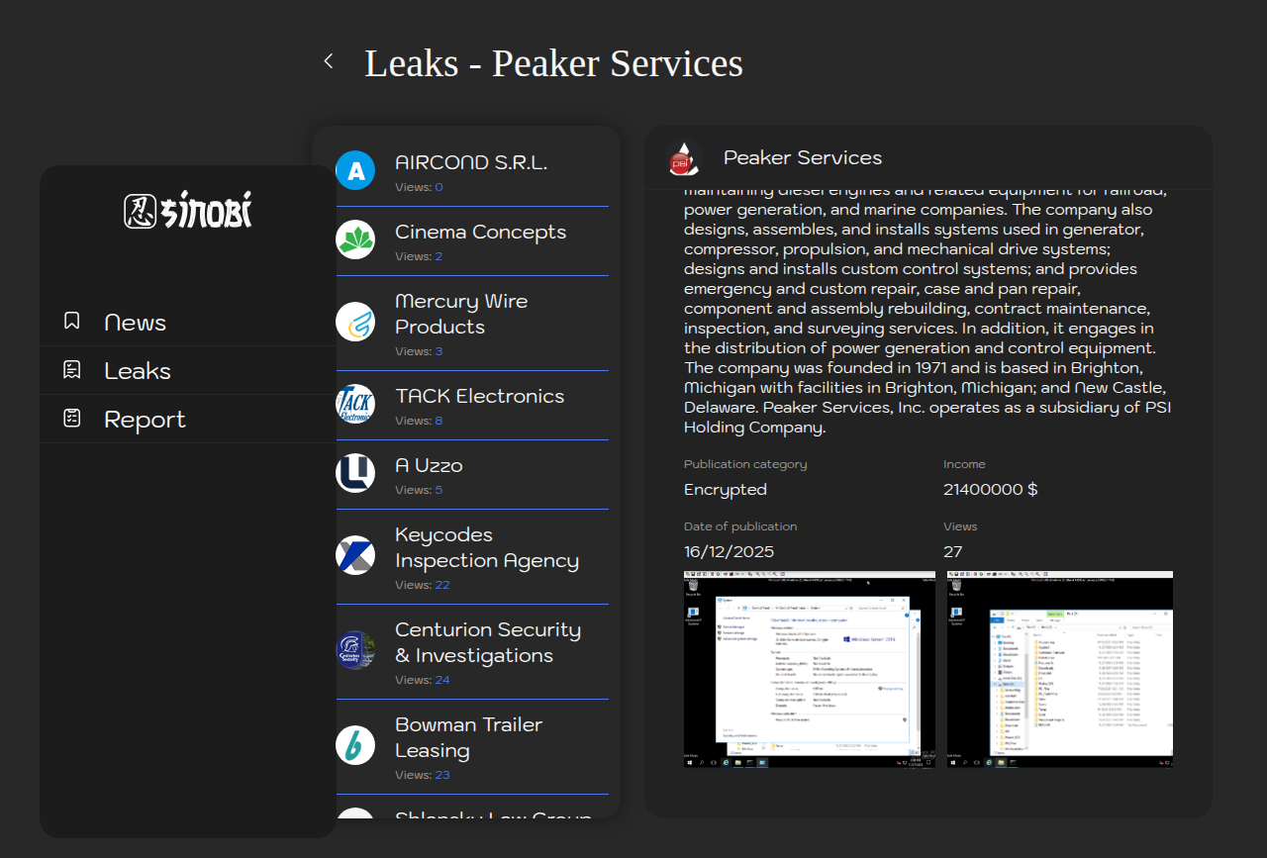Image resolution: width=1267 pixels, height=858 pixels.
Task: Click the back arrow next to the page title
Action: (329, 61)
